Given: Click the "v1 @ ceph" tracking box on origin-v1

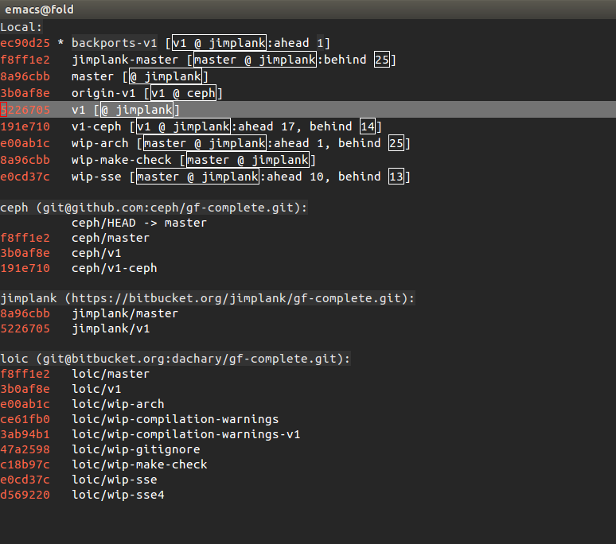Looking at the screenshot, I should click(x=184, y=93).
